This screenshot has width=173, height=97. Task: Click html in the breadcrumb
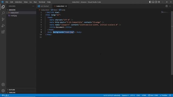coord(55,10)
